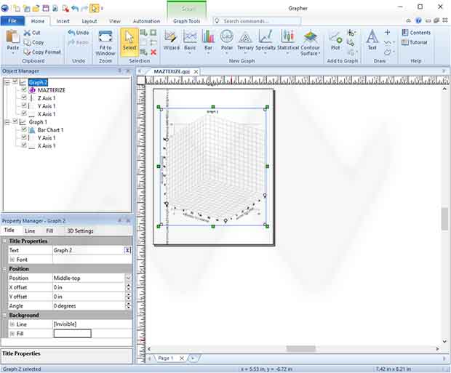
Task: Open the Polar graph gallery
Action: 227,41
